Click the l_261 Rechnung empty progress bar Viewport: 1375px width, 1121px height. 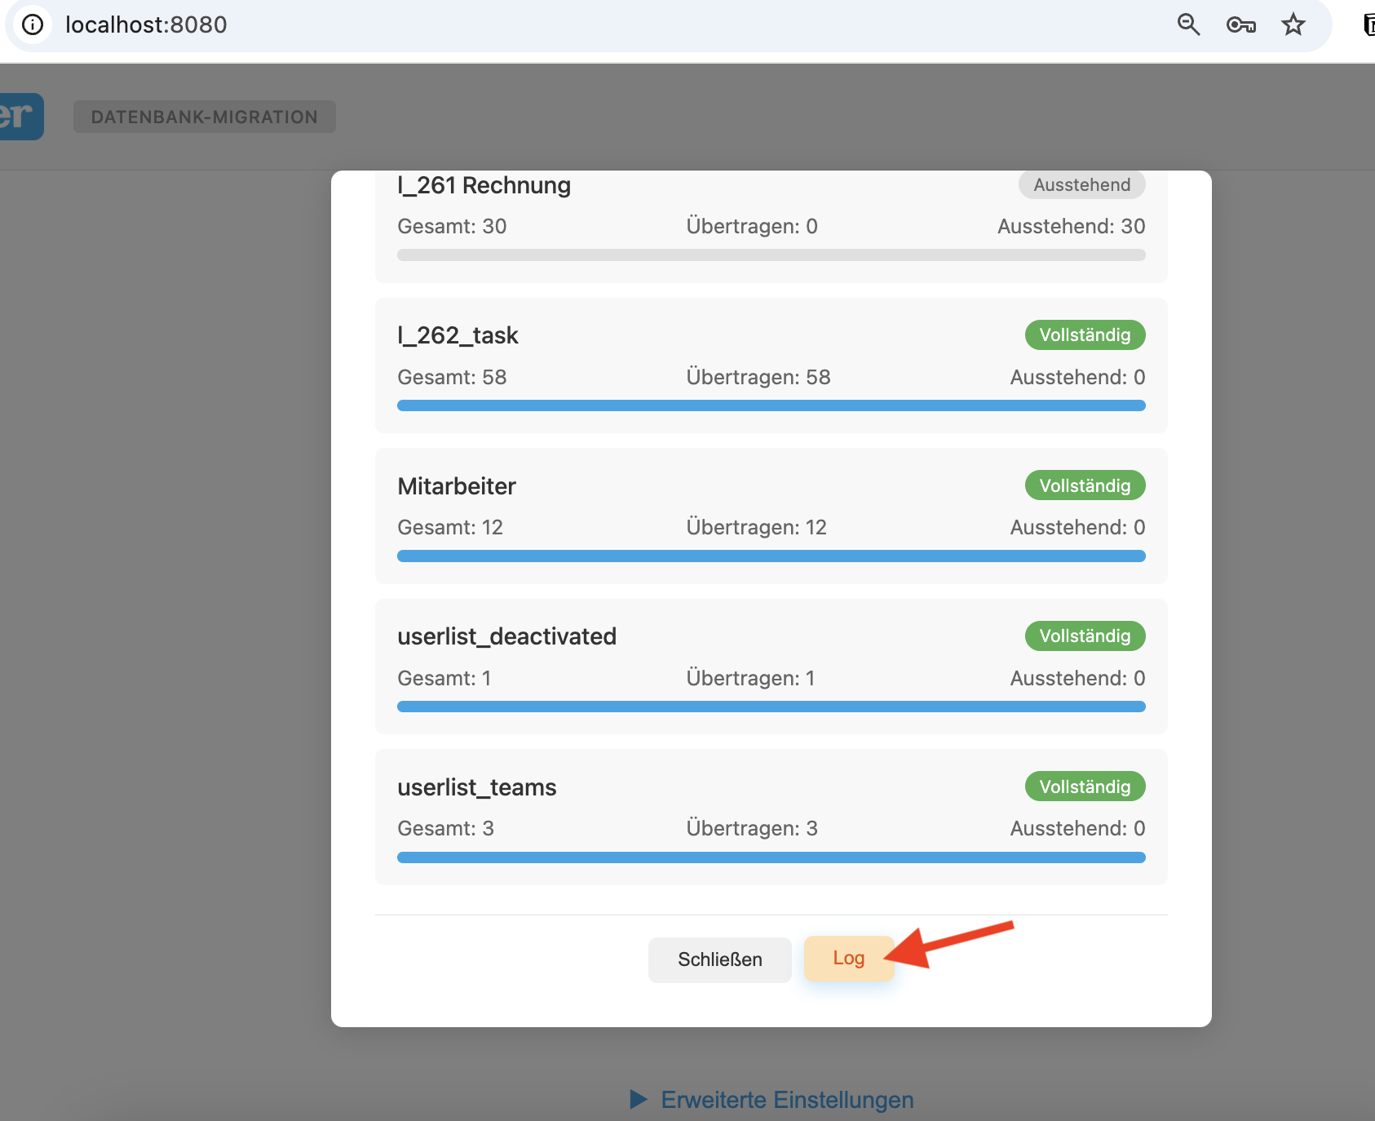coord(772,255)
